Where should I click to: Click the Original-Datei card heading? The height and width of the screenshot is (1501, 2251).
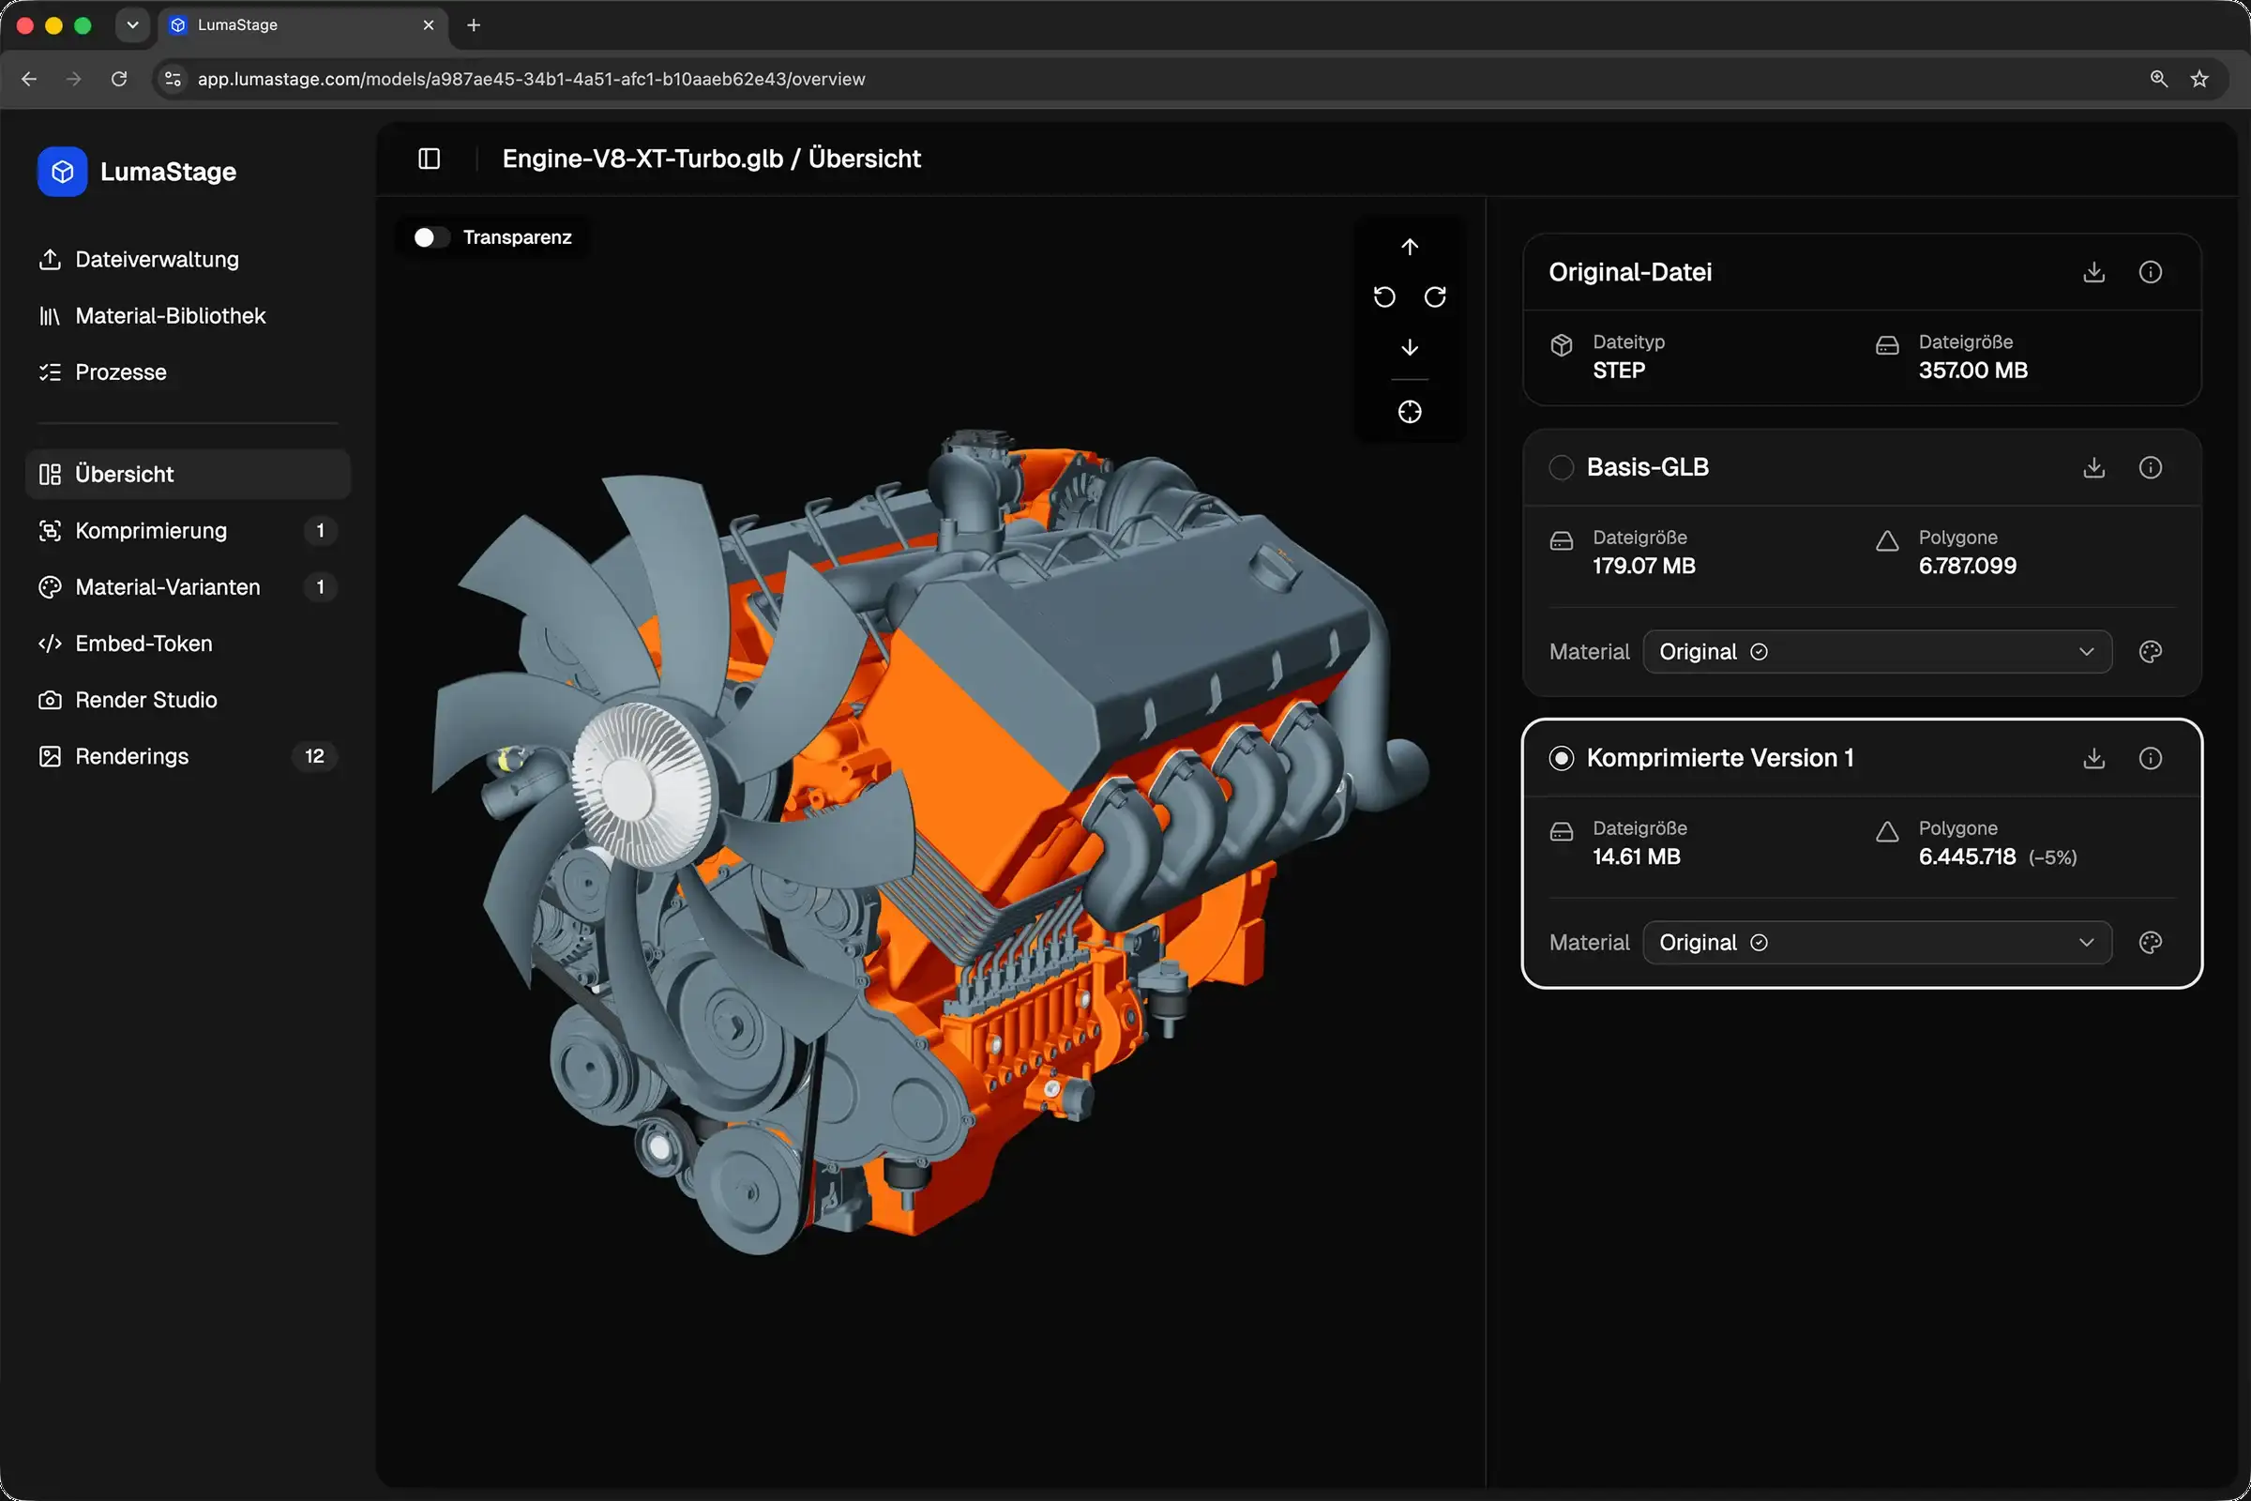click(x=1630, y=272)
